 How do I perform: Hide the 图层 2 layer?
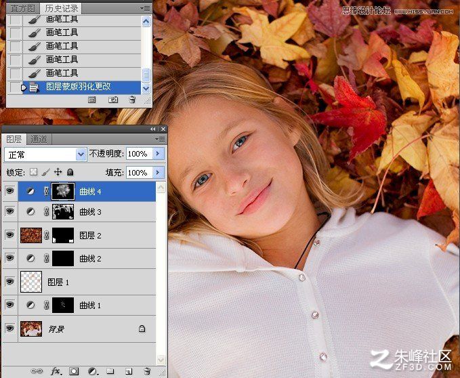coord(10,235)
